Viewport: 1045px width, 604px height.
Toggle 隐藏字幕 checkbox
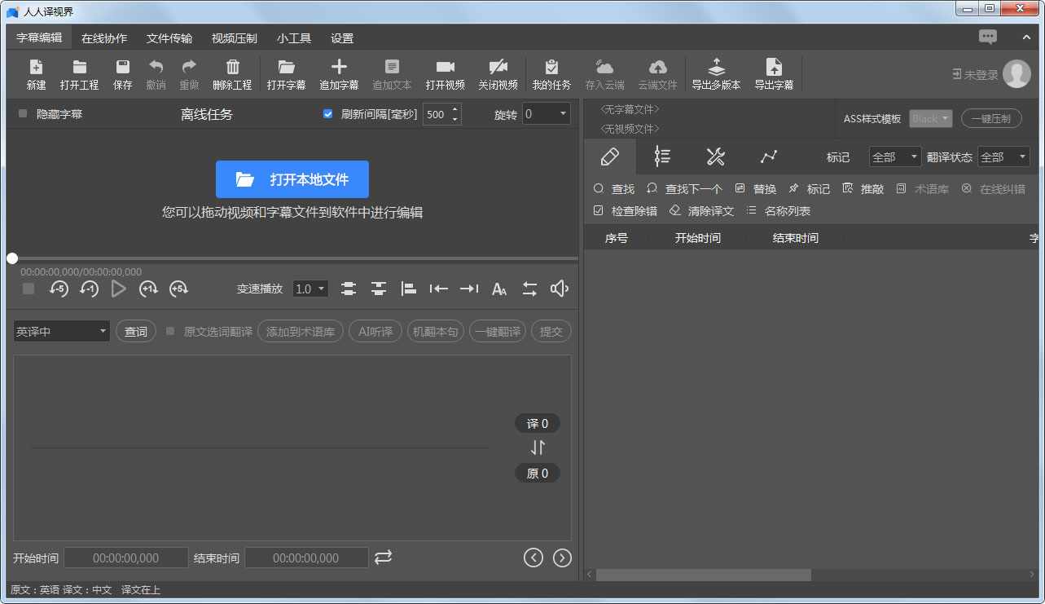[x=23, y=114]
